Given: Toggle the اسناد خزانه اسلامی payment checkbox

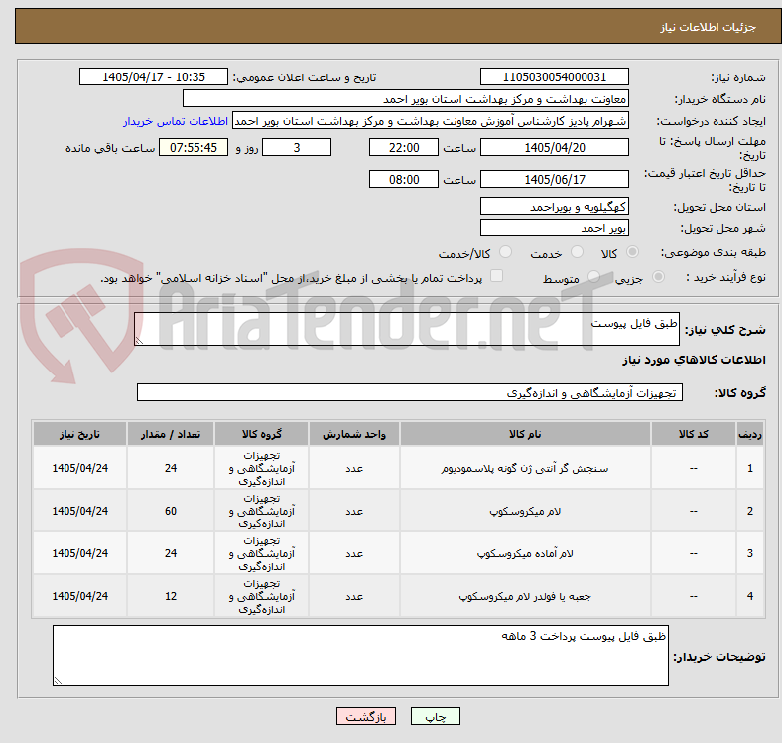Looking at the screenshot, I should (497, 275).
